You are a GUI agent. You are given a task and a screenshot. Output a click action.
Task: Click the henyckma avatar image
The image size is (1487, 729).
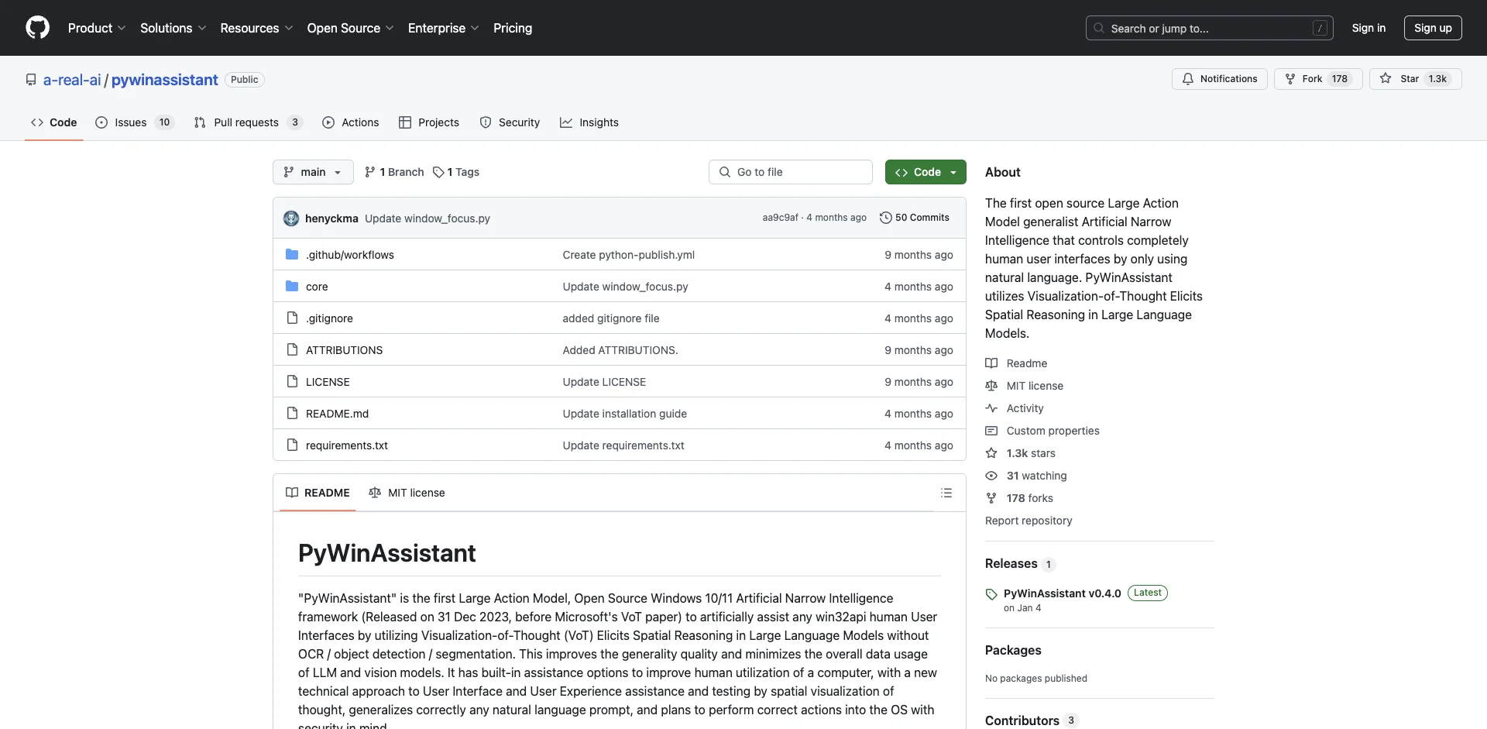(291, 218)
